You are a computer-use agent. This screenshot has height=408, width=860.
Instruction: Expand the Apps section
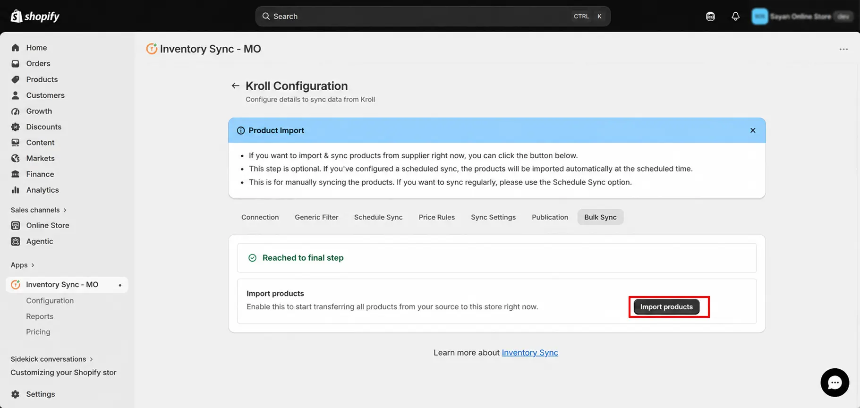(x=23, y=265)
